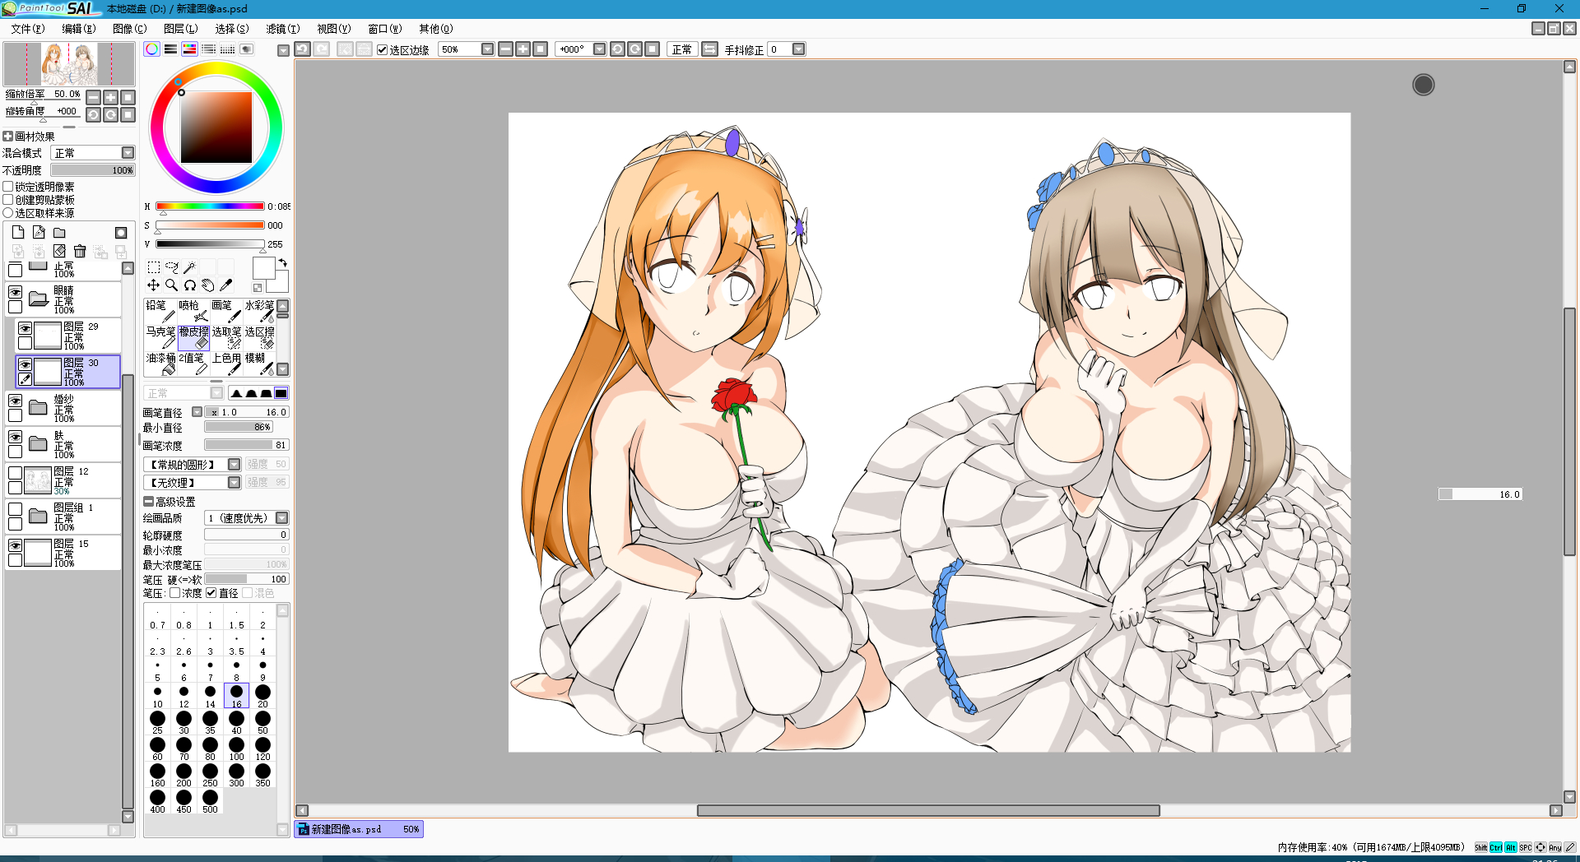The image size is (1580, 862).
Task: Open 混合模式 blend mode dropdown
Action: (x=128, y=153)
